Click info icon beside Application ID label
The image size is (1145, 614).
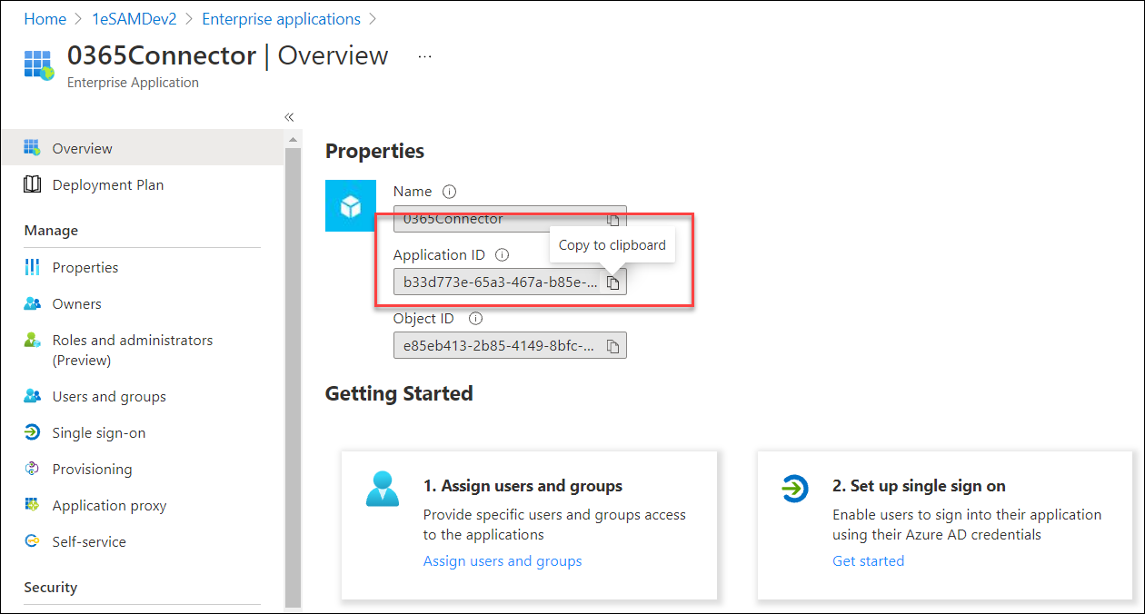click(x=502, y=255)
